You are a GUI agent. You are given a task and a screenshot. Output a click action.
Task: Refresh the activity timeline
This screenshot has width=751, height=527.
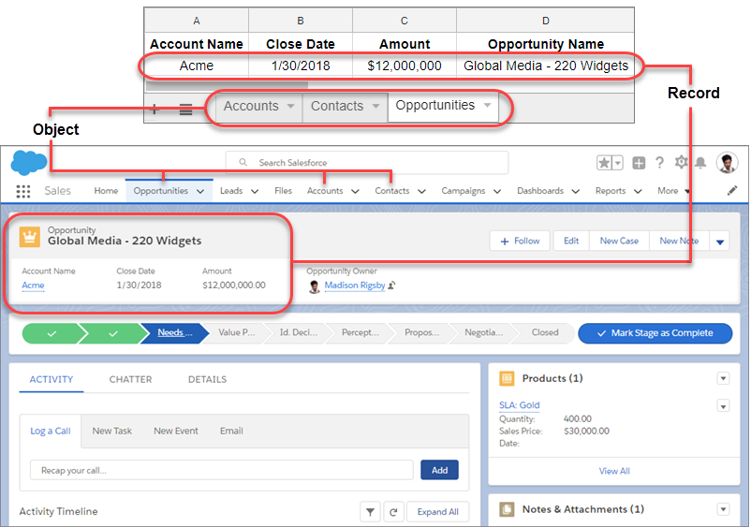[x=393, y=512]
